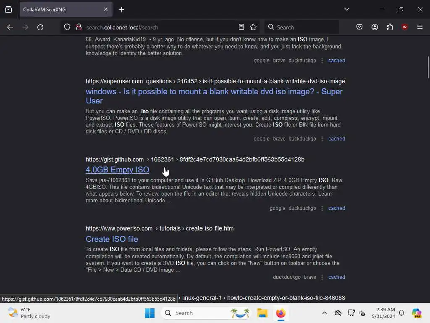Screen dimensions: 430x323
Task: Focus the Firefox Search box
Action: tap(302, 27)
